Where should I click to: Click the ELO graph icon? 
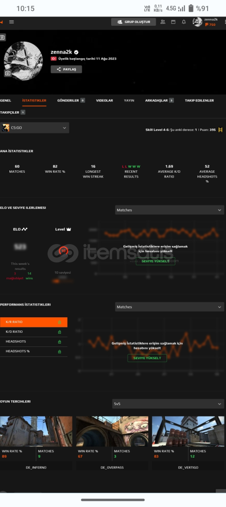(x=24, y=229)
